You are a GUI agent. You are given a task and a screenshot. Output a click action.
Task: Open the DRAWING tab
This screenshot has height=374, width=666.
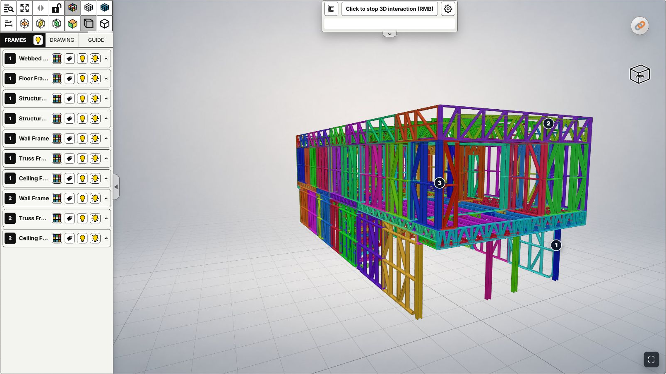pyautogui.click(x=62, y=40)
